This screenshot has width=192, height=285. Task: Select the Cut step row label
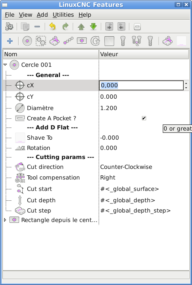click(x=39, y=211)
